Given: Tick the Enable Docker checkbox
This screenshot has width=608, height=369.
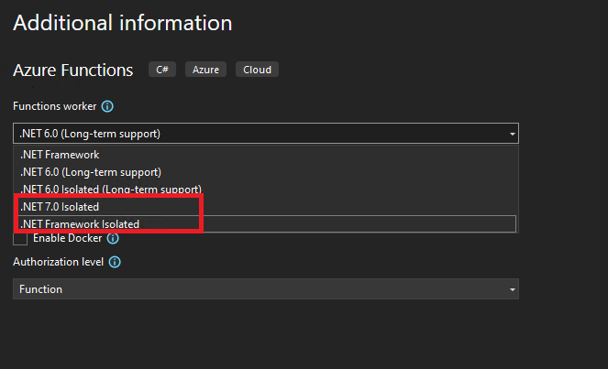Looking at the screenshot, I should tap(20, 238).
